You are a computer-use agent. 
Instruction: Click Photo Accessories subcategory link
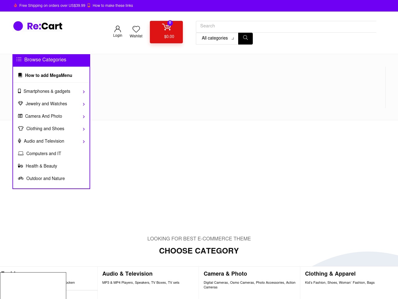(x=270, y=282)
